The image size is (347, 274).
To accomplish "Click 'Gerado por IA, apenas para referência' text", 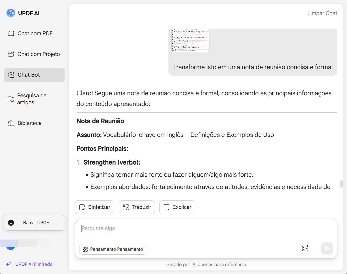I will (206, 265).
